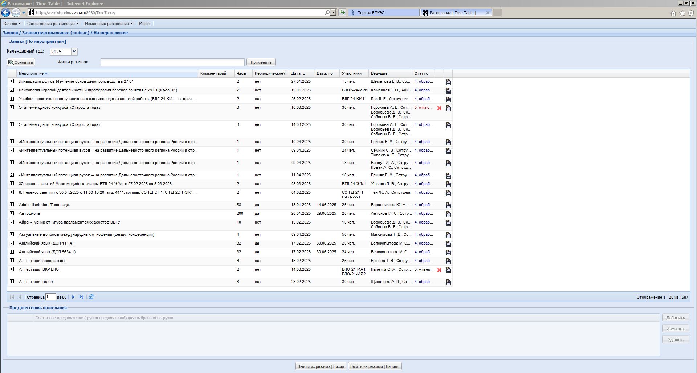Click the red delete icon for rejected «Староста года» request

(x=439, y=108)
